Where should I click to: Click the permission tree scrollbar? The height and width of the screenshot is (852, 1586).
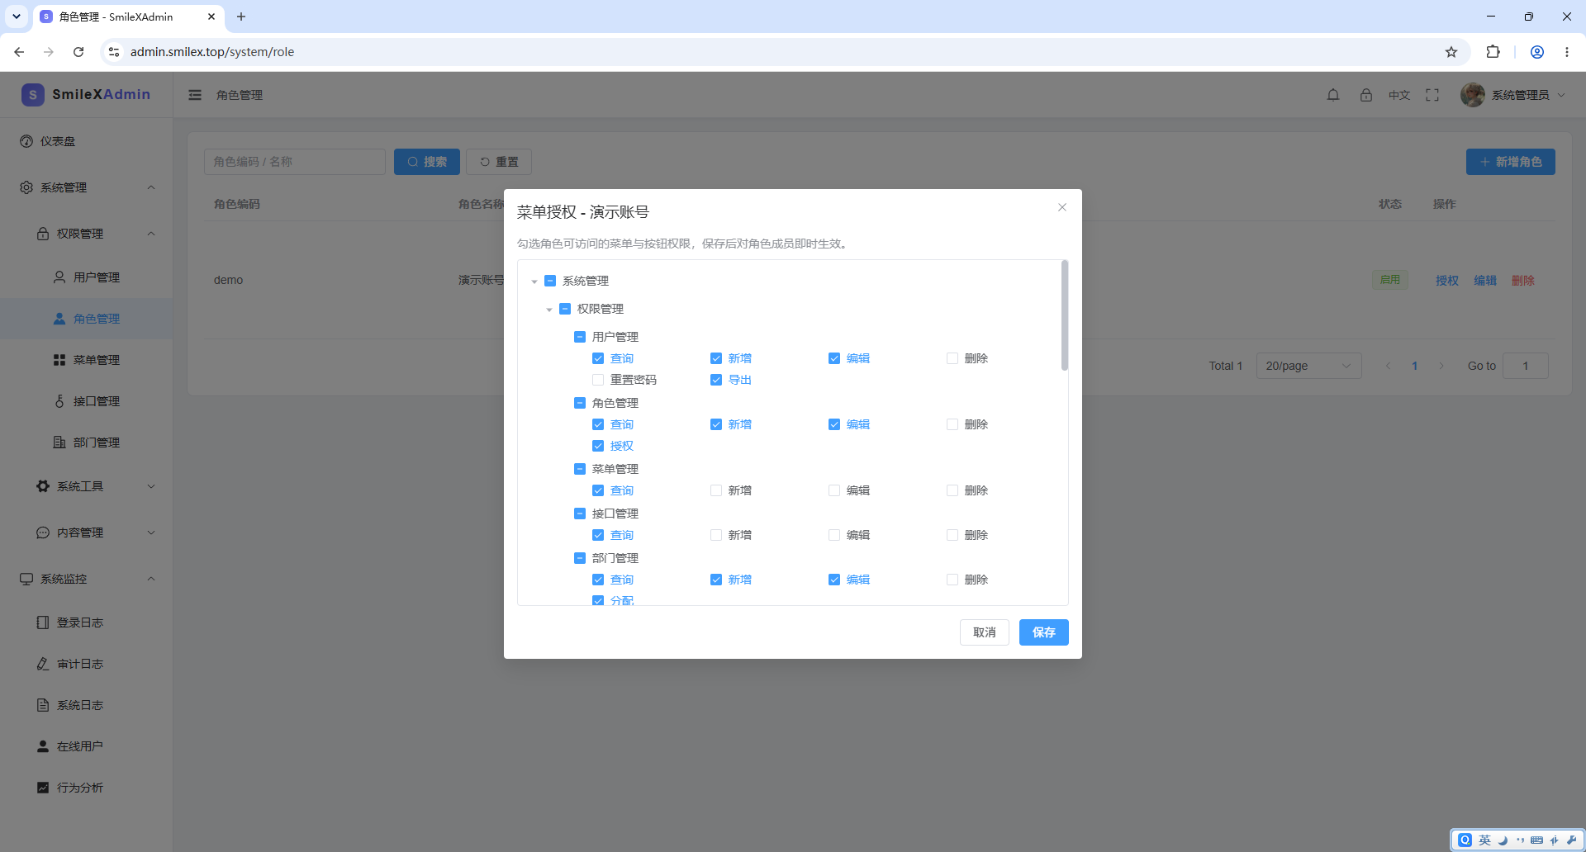tap(1065, 315)
